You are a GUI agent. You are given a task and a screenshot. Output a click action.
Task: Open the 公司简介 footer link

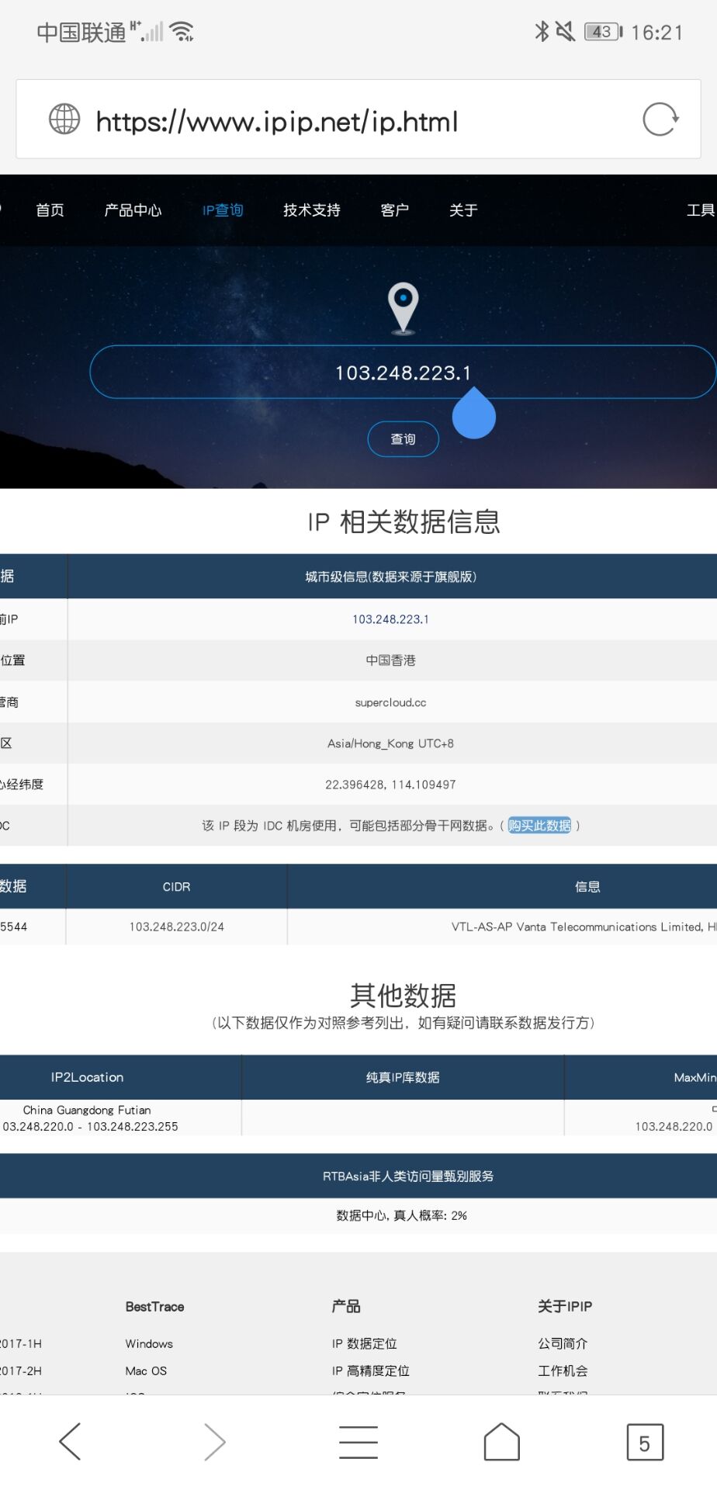(563, 1343)
